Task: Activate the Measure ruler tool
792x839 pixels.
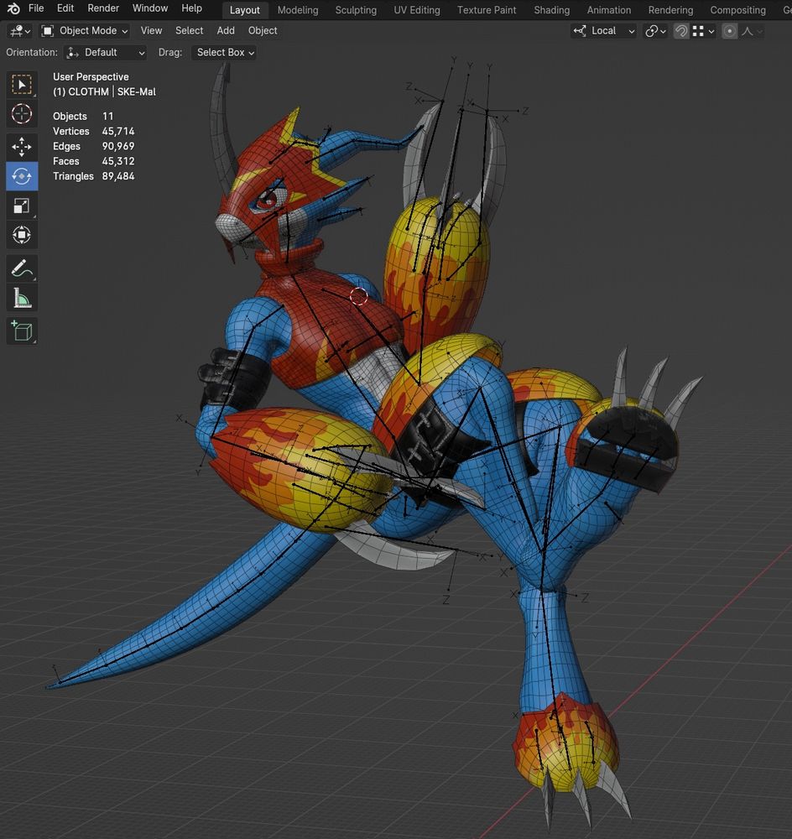Action: [x=22, y=298]
